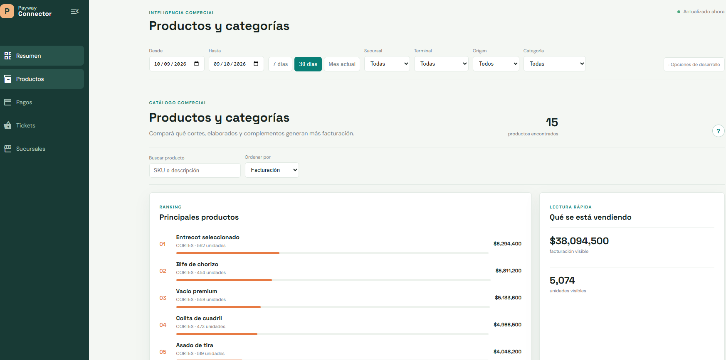Click the $6,294,400 amount
This screenshot has height=360, width=726.
[507, 244]
